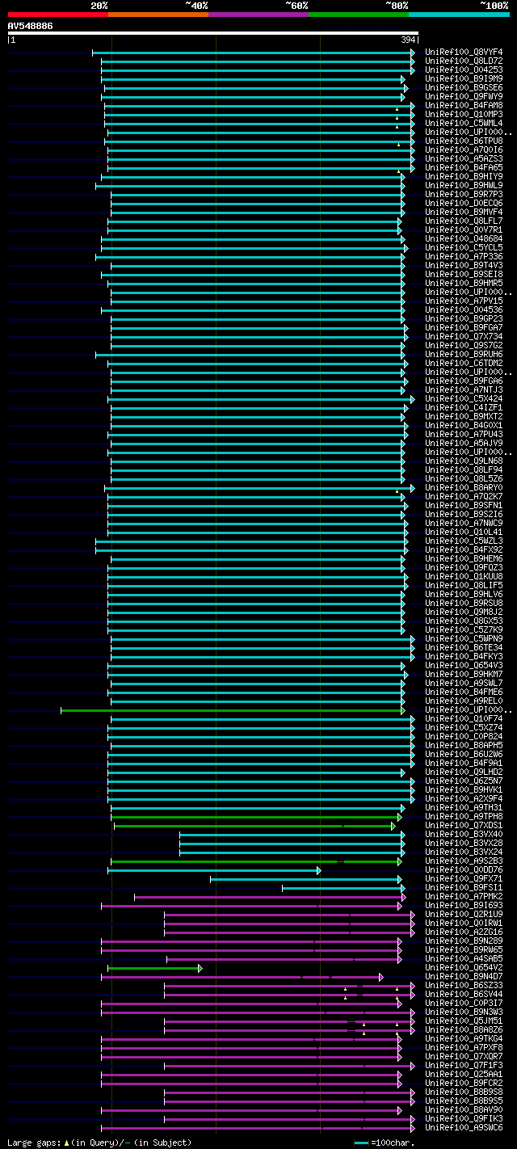Select the UniRef100_A9REL0 label
This screenshot has height=1149, width=517.
[464, 701]
